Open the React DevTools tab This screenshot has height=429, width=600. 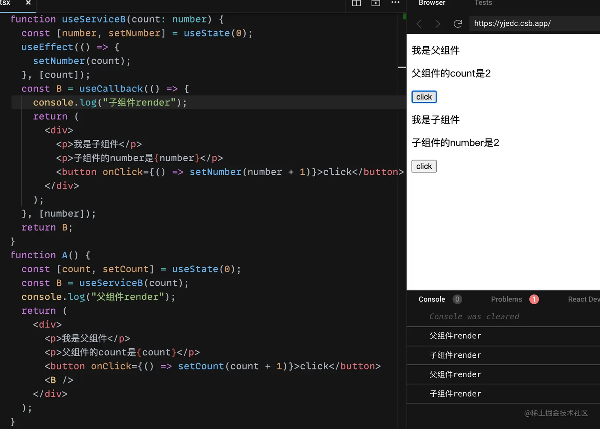tap(584, 299)
